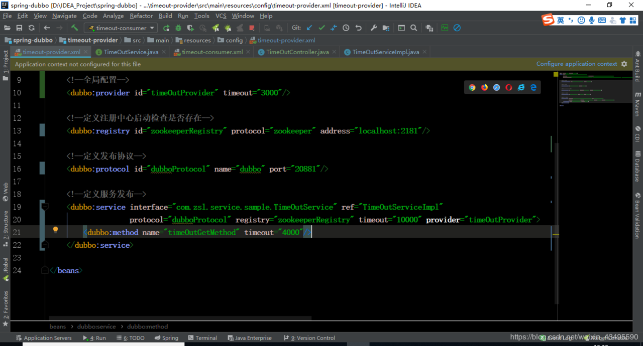The width and height of the screenshot is (643, 346).
Task: Open the TODO tool window
Action: tap(131, 338)
